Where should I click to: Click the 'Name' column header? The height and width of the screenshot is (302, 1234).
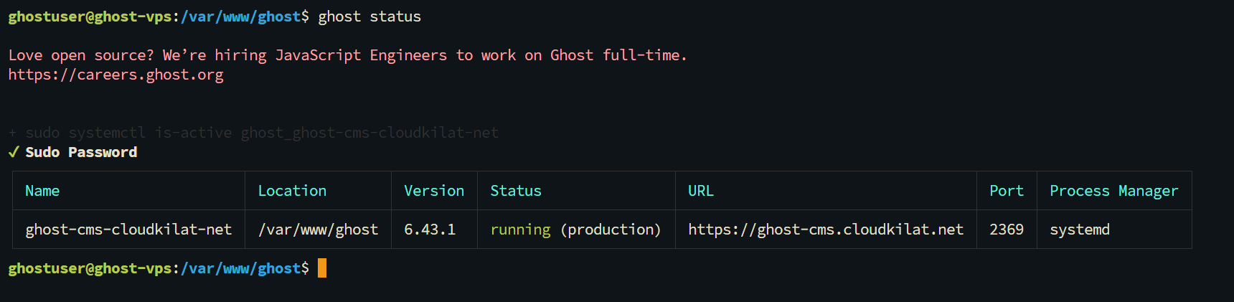tap(42, 191)
